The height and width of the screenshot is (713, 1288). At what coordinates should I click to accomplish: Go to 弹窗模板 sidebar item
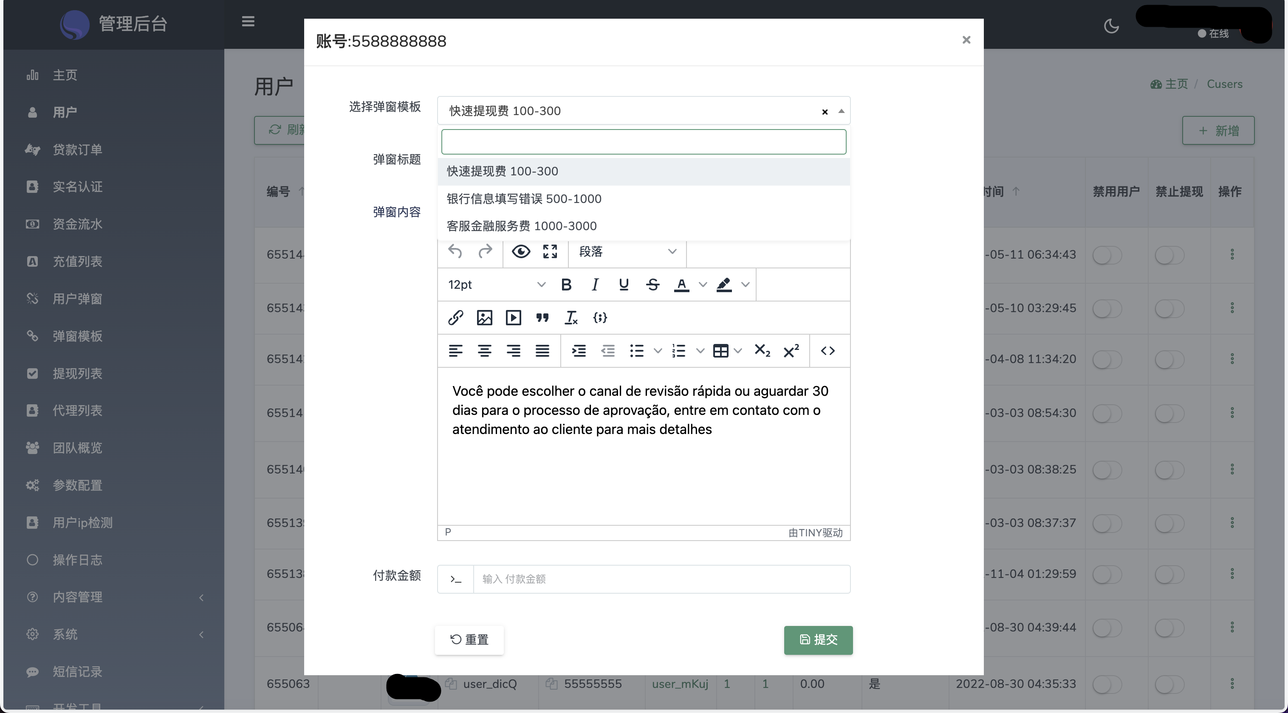77,336
